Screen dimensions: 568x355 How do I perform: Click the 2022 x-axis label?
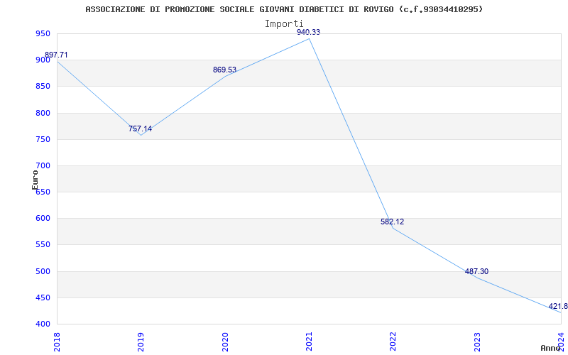click(393, 342)
